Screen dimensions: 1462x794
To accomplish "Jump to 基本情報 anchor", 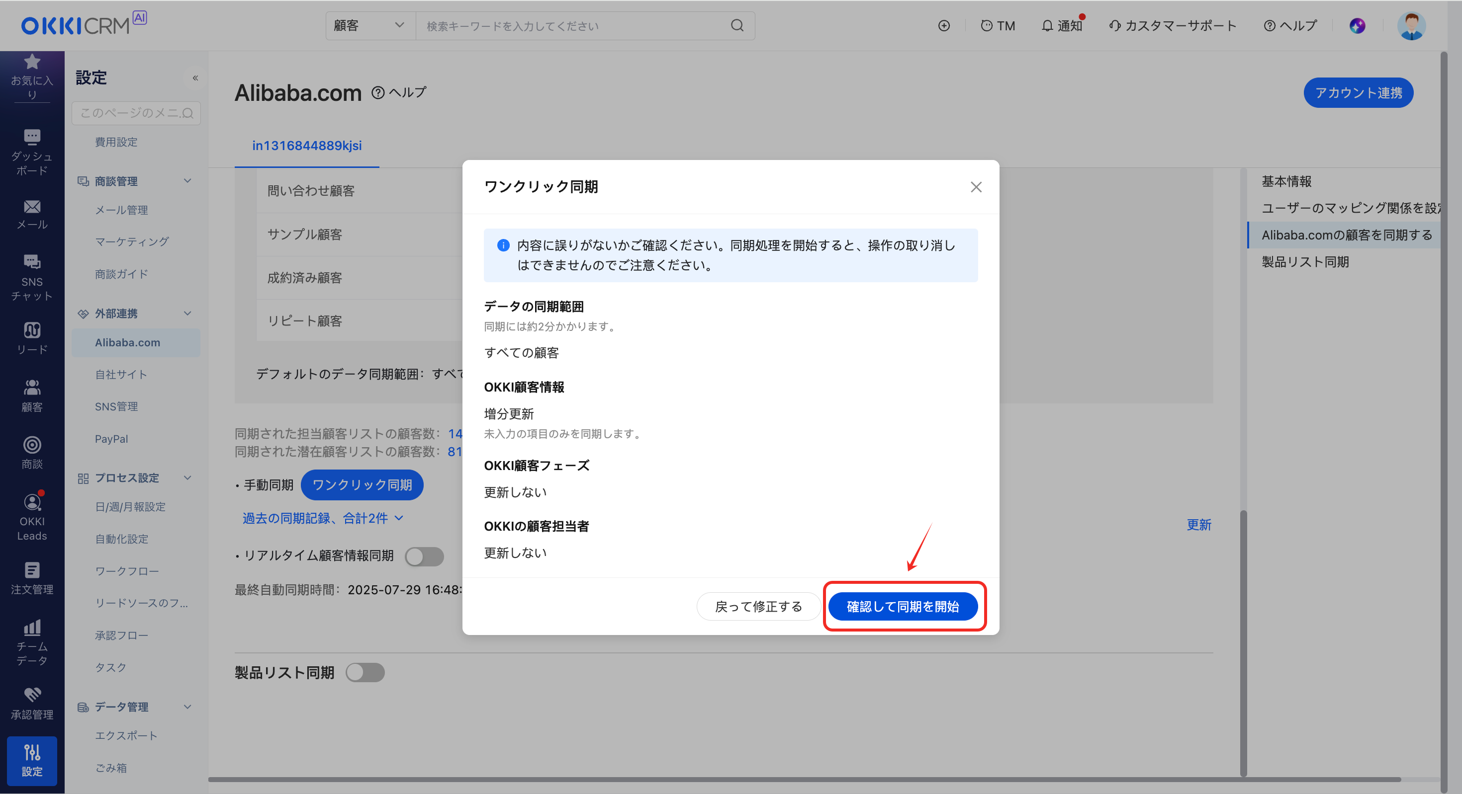I will tap(1286, 181).
